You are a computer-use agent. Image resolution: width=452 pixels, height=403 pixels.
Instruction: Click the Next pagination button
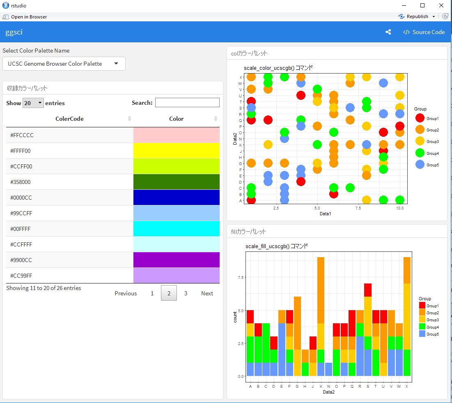207,293
